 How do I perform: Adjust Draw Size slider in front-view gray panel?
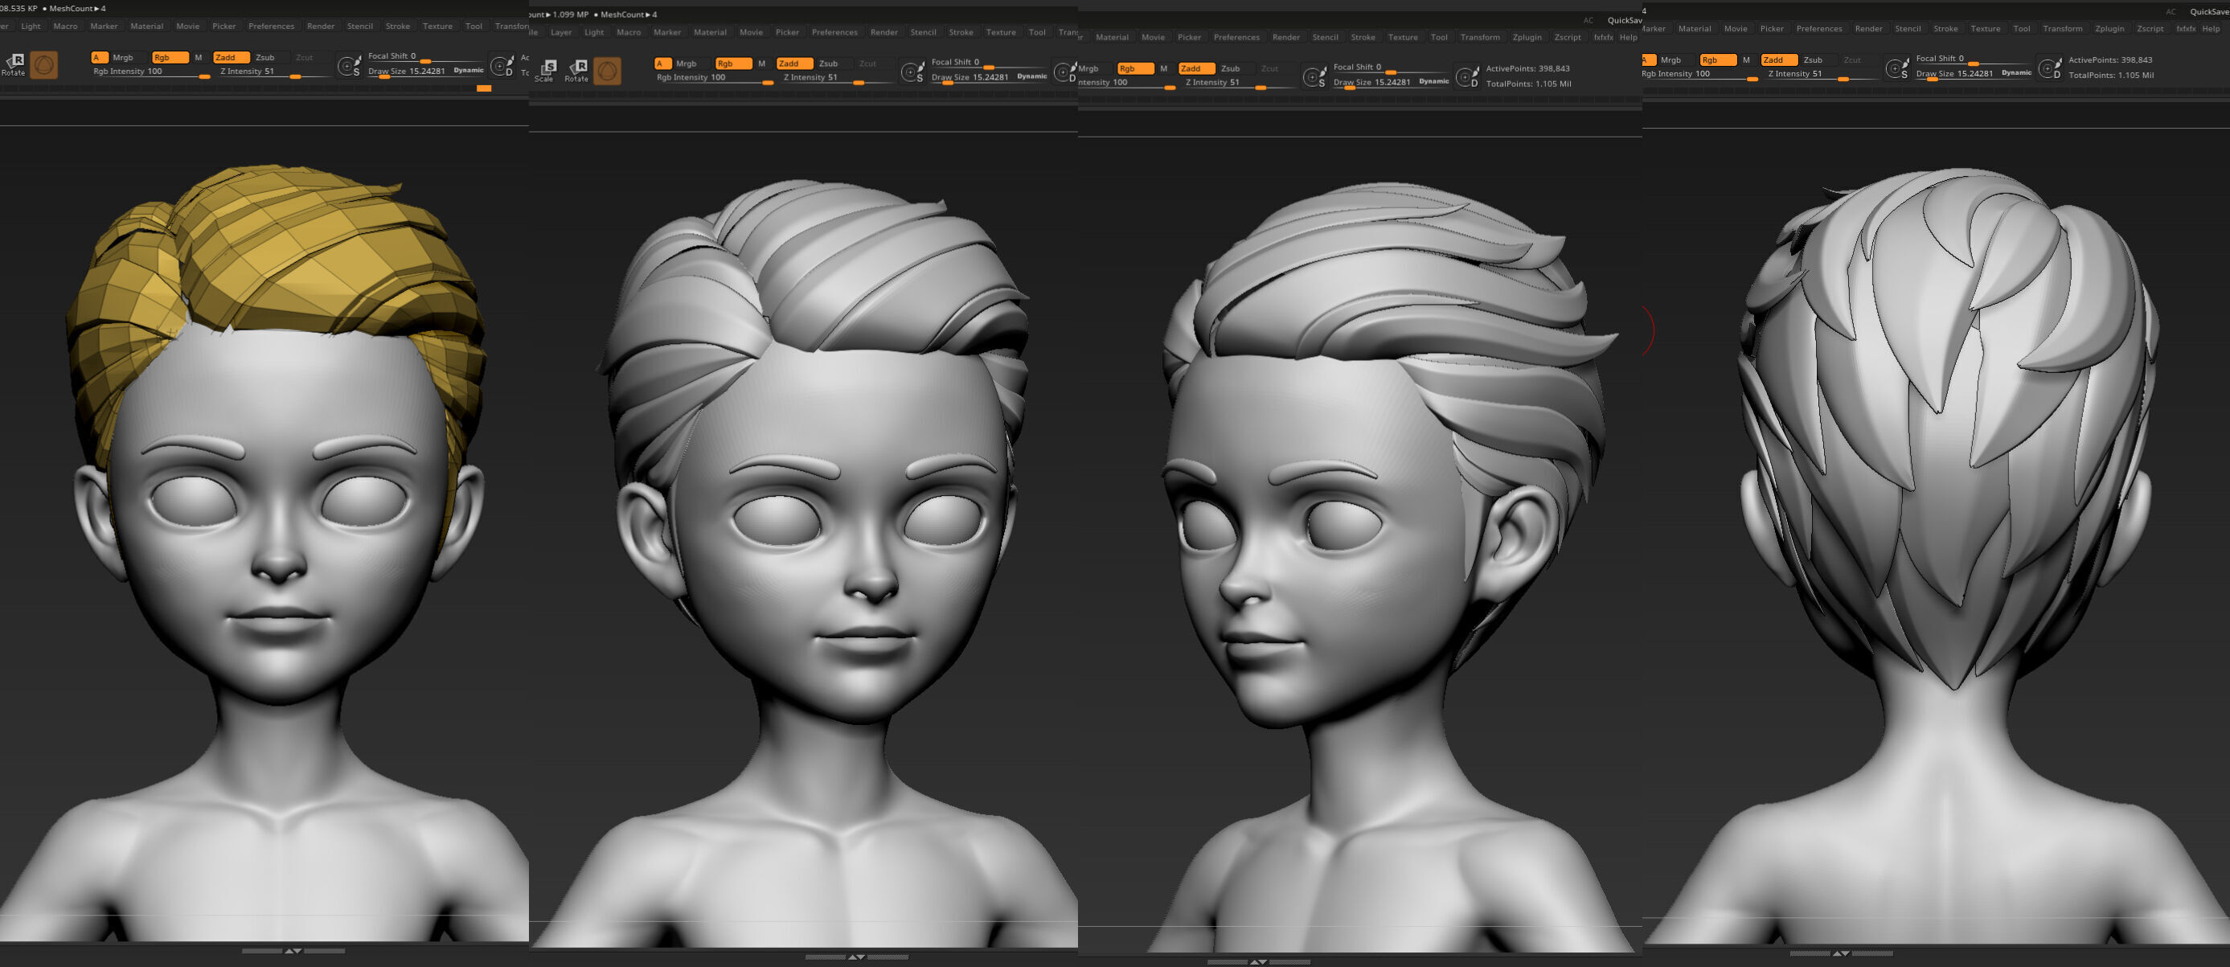pyautogui.click(x=990, y=78)
